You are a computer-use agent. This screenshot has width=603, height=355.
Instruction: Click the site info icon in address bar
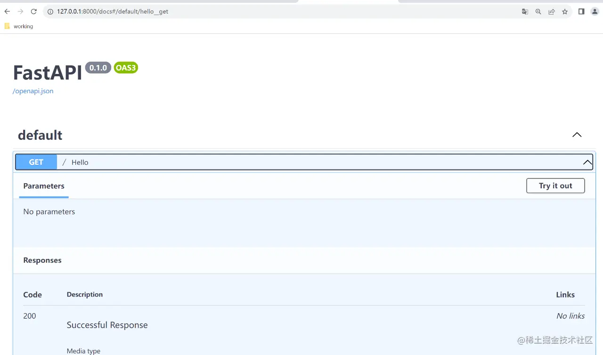click(50, 12)
